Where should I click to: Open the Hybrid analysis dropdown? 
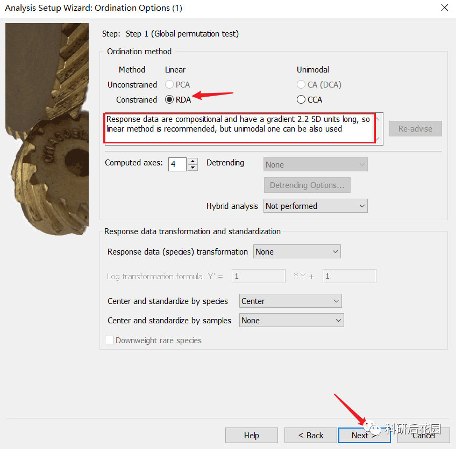[x=316, y=206]
